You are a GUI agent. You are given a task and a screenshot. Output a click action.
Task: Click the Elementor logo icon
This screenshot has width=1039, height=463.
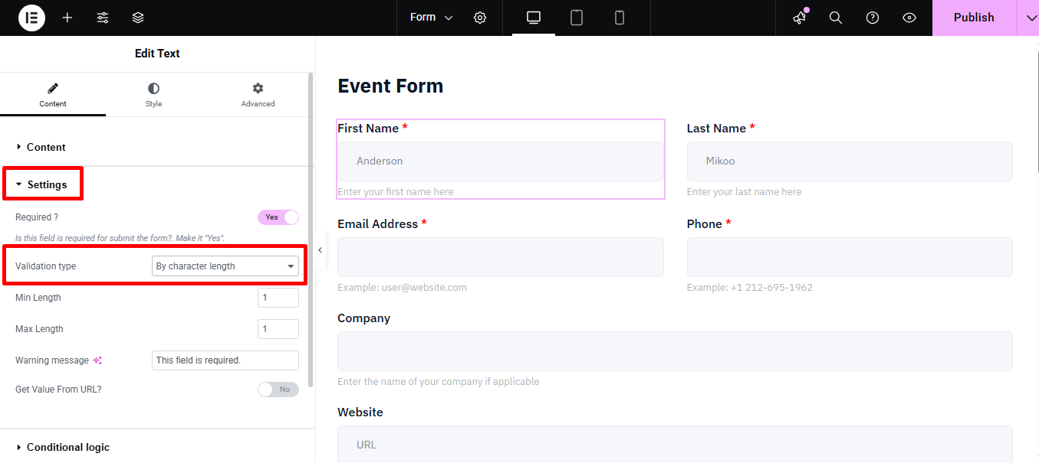click(31, 18)
